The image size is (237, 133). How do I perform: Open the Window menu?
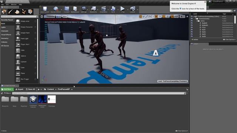[x=14, y=4]
